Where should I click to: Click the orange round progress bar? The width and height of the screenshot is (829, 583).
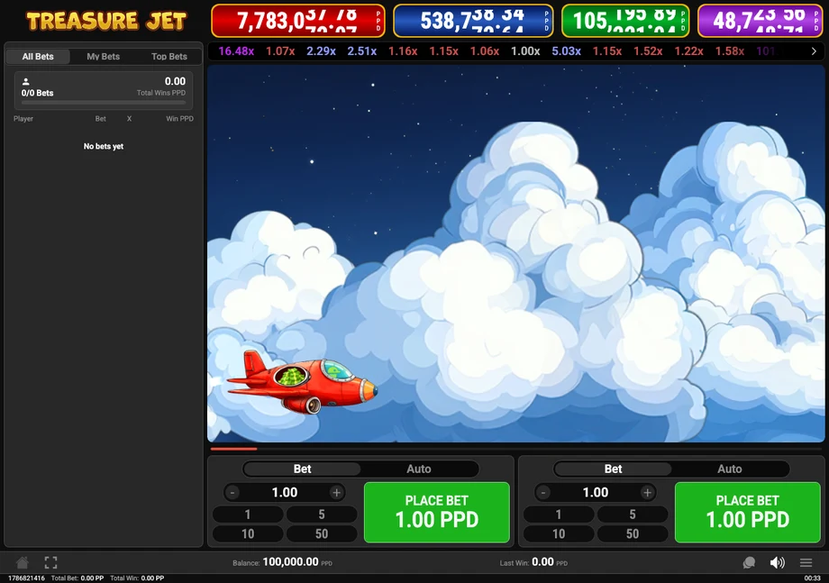[233, 449]
